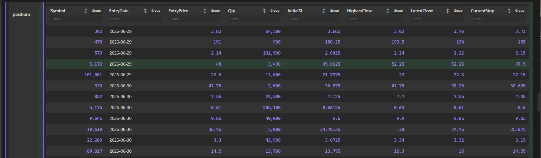The image size is (541, 158).
Task: Click CurrentStop value 35.875
Action: [x=518, y=129]
